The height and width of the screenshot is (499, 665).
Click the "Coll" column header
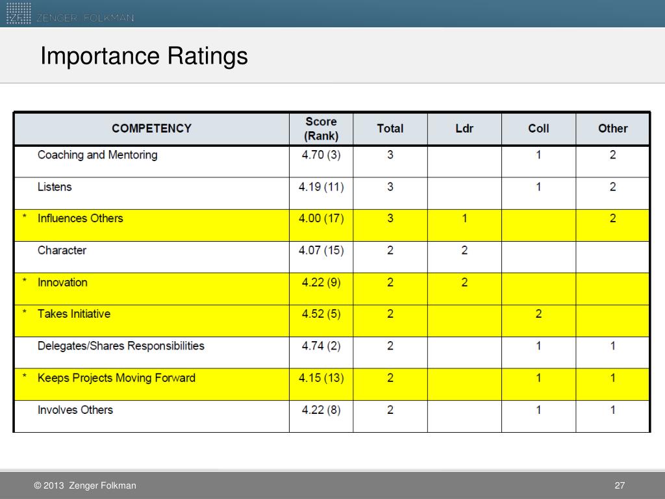click(x=538, y=129)
